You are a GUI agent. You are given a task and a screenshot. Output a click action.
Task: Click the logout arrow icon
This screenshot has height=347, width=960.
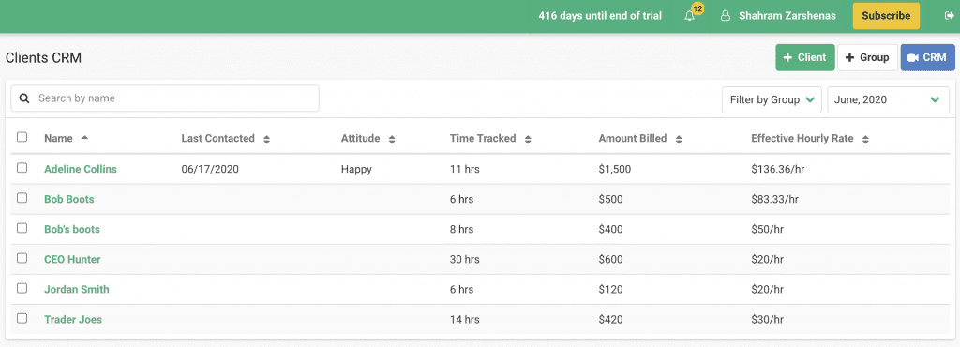point(949,16)
